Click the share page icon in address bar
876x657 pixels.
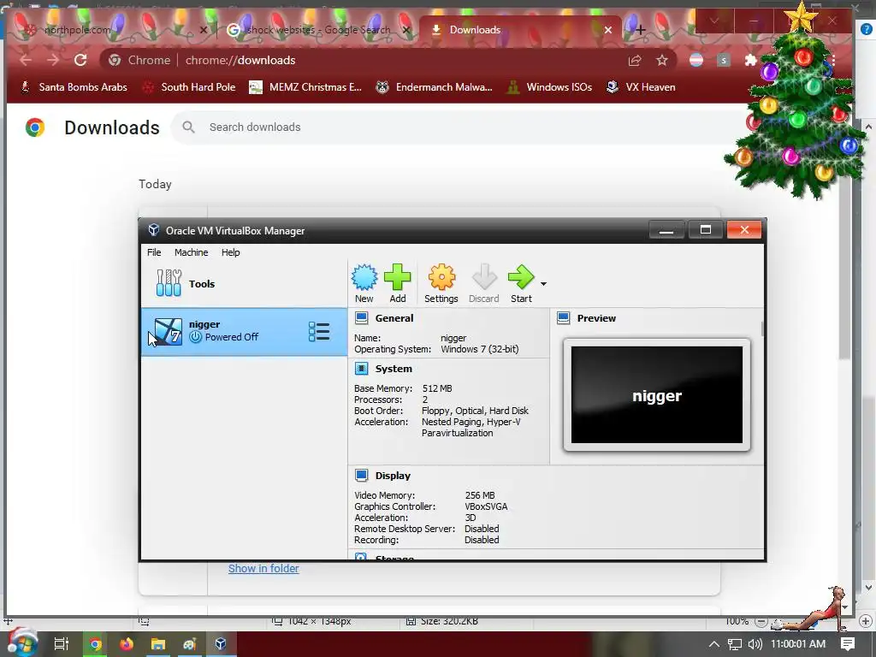pos(635,61)
